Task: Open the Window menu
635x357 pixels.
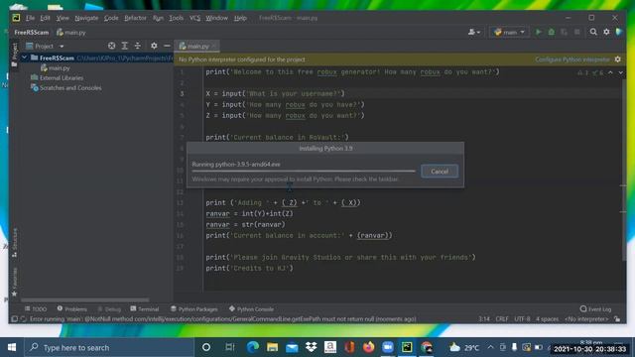Action: click(216, 18)
